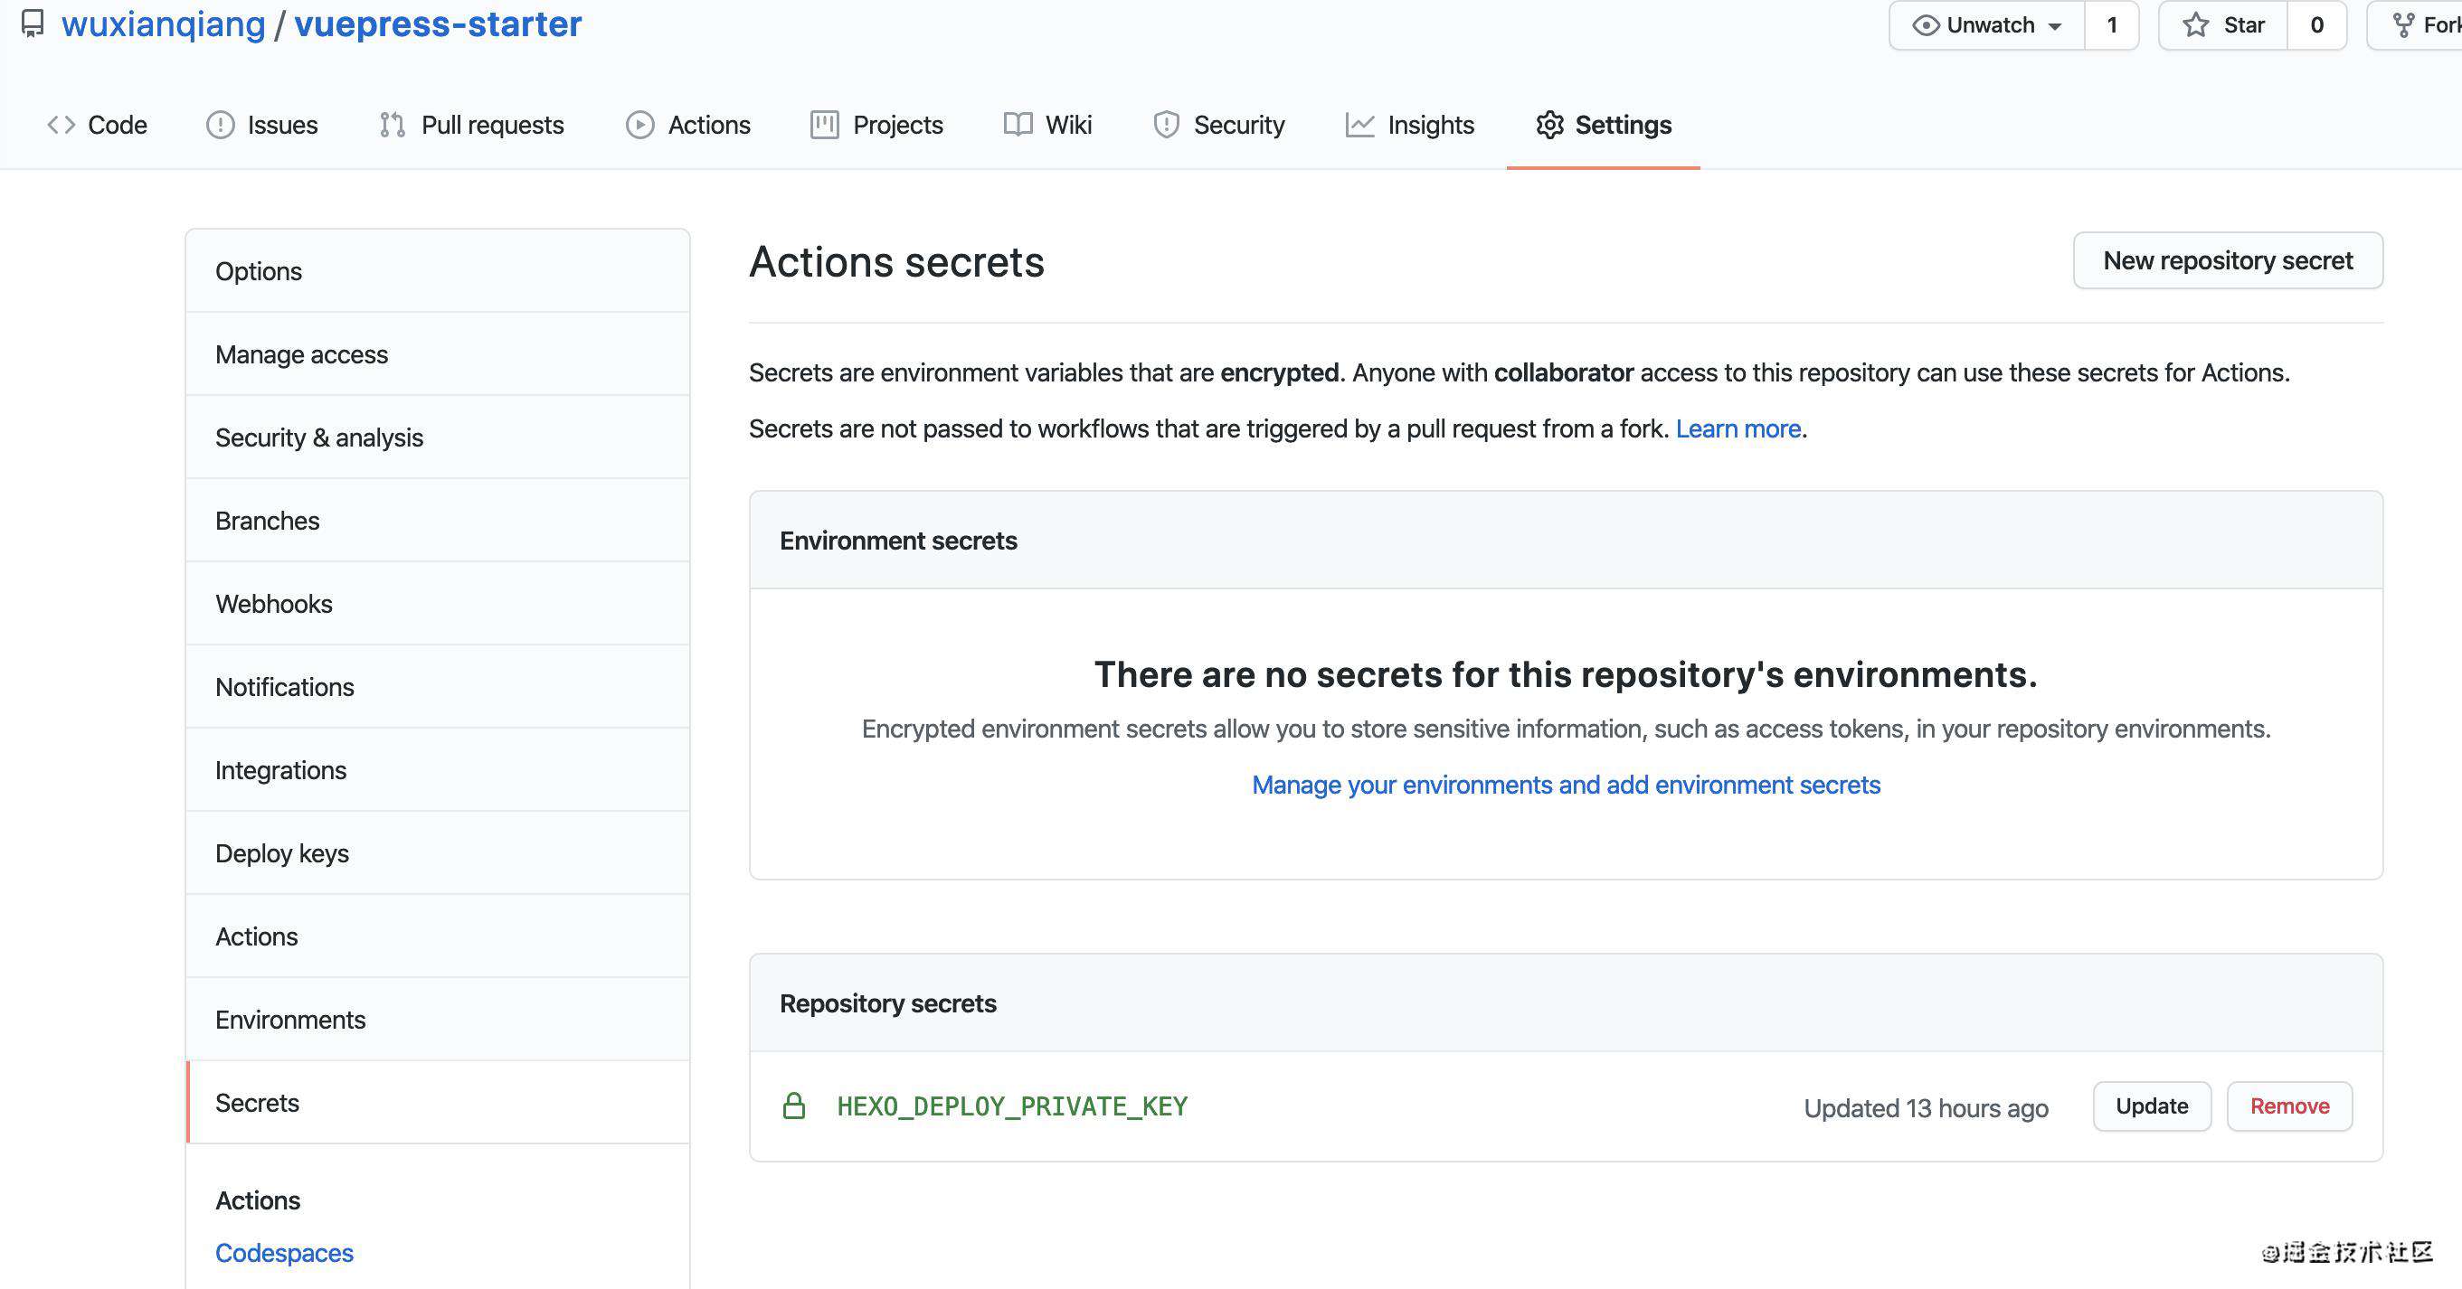
Task: Open the Actions tab in the repo navigation
Action: [688, 125]
